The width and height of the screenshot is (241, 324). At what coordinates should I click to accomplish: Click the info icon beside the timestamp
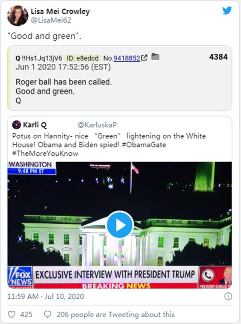pyautogui.click(x=228, y=296)
